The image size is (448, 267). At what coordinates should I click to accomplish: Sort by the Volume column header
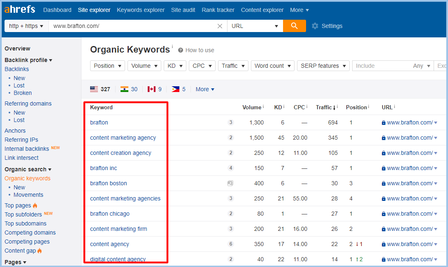pyautogui.click(x=252, y=107)
